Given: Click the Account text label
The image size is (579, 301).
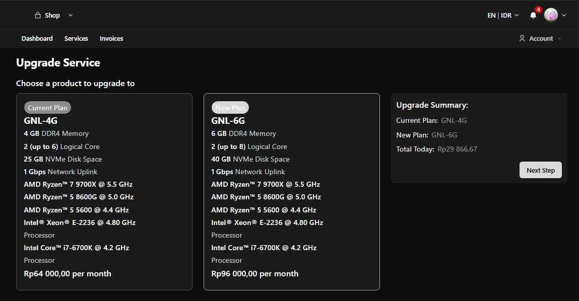Looking at the screenshot, I should pos(541,39).
